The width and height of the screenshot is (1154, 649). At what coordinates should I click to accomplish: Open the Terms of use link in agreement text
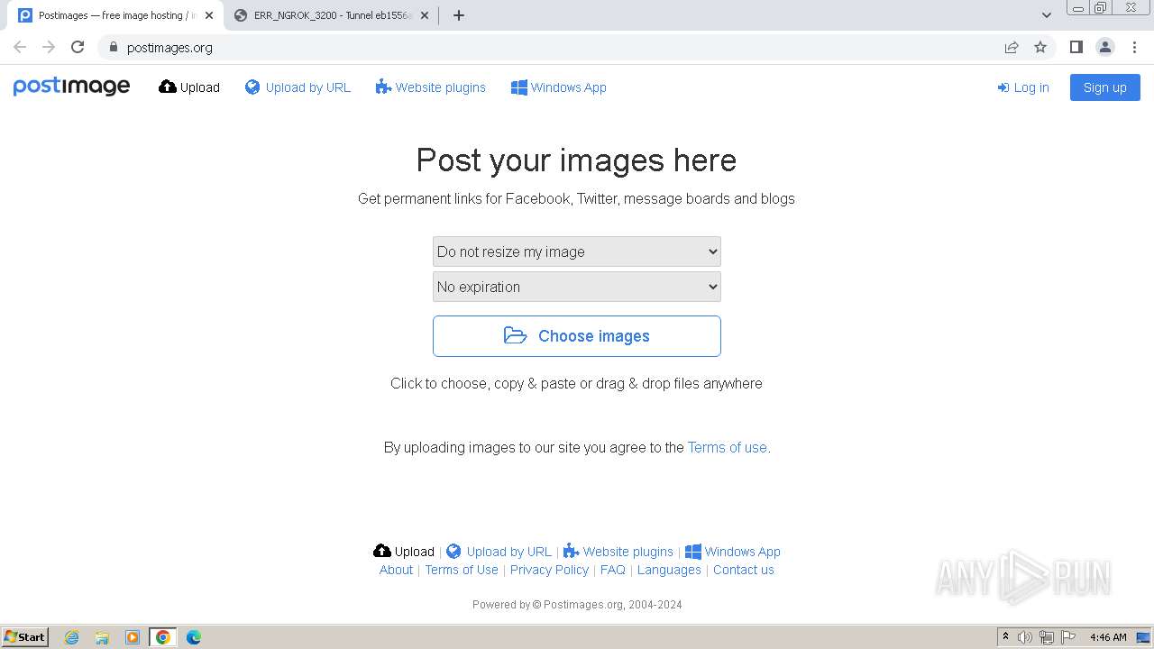pos(727,447)
